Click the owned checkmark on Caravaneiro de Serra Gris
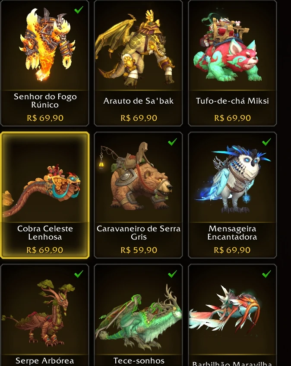Screen dimensions: 291x366 coord(172,142)
